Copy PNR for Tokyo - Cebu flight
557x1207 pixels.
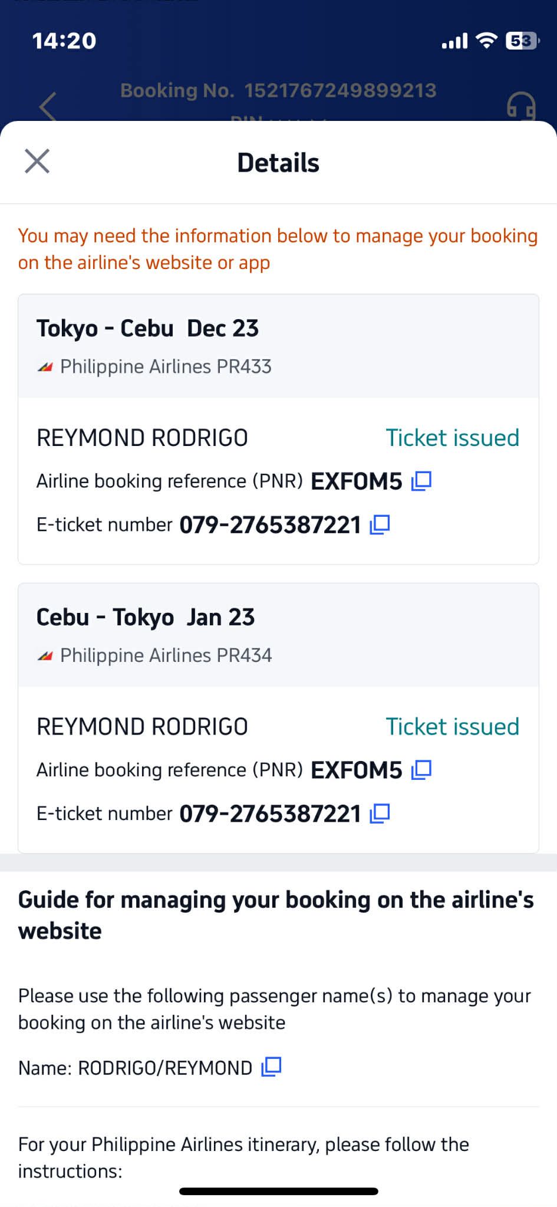click(421, 481)
